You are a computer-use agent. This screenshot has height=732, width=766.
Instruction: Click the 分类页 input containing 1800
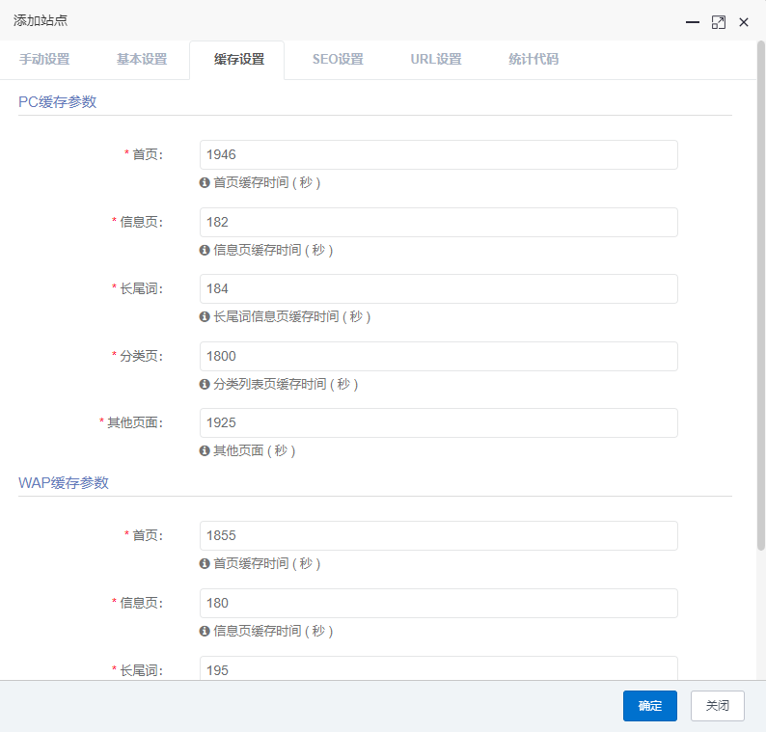pyautogui.click(x=438, y=356)
